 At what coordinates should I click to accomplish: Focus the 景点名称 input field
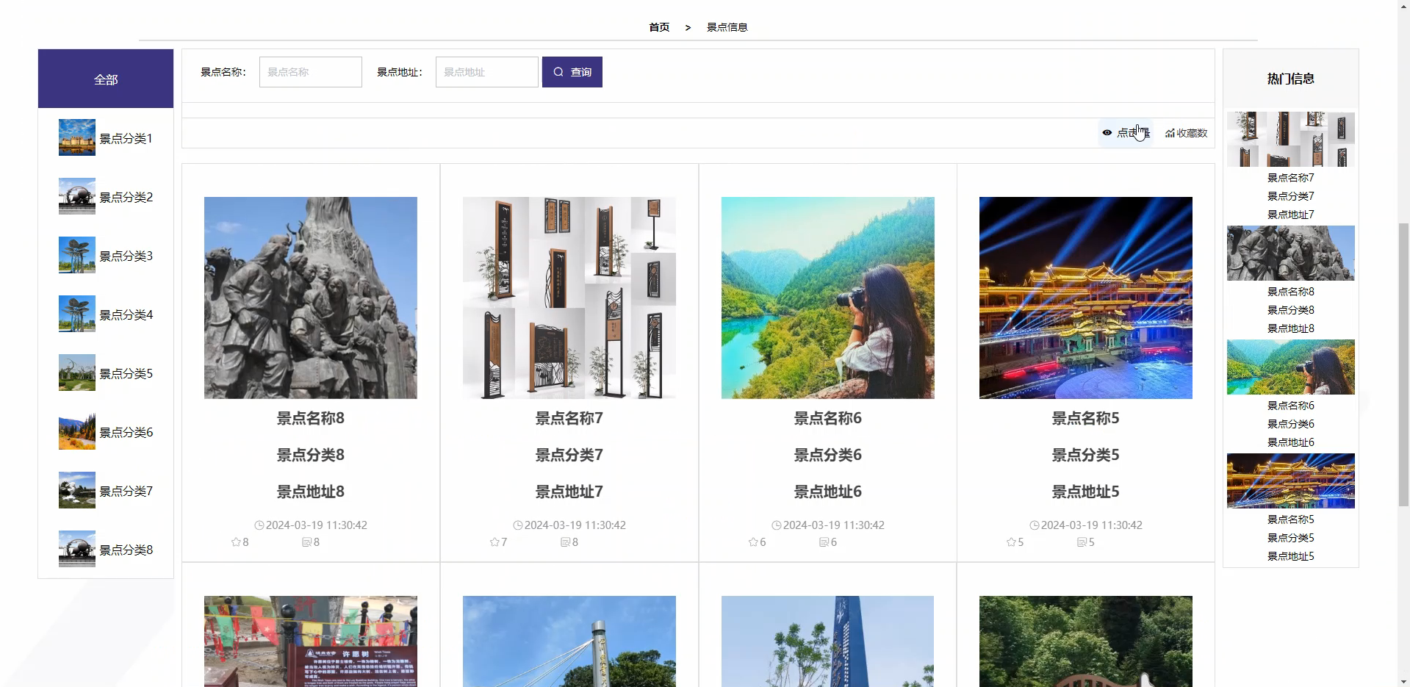[x=310, y=72]
